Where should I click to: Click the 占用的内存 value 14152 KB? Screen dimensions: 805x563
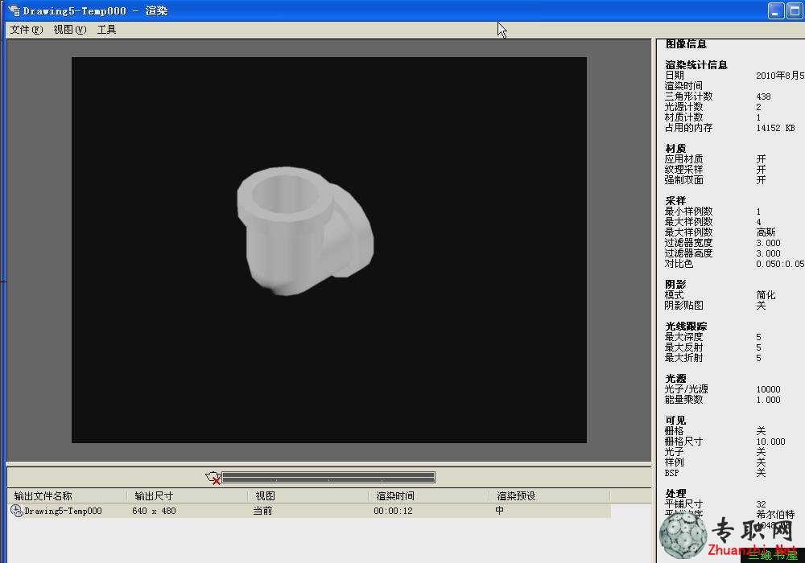[775, 128]
